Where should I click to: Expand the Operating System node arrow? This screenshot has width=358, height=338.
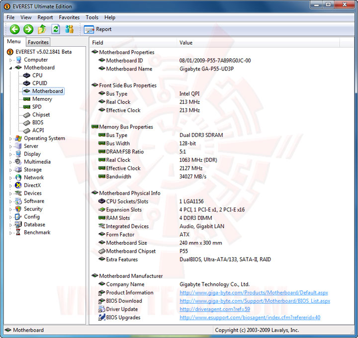pyautogui.click(x=10, y=138)
